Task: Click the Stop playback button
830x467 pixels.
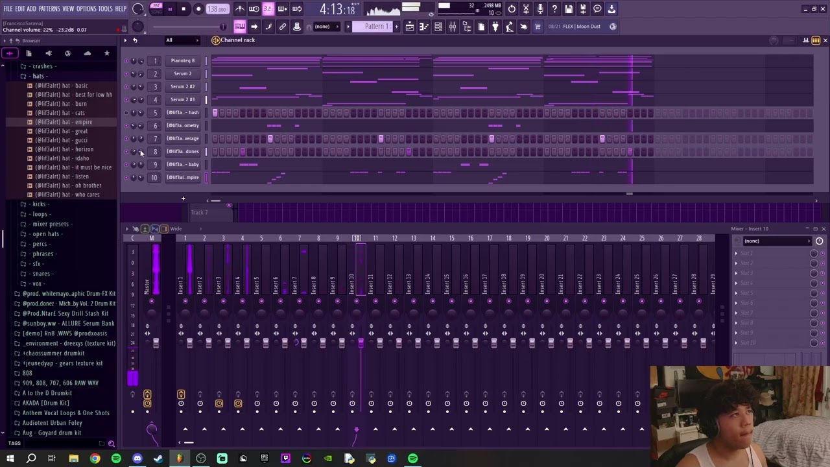Action: click(x=184, y=9)
